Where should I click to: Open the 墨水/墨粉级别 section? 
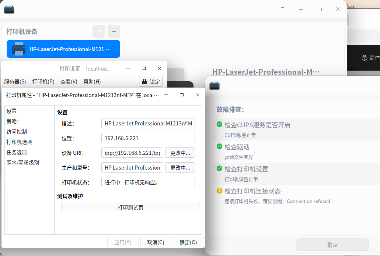pos(22,163)
